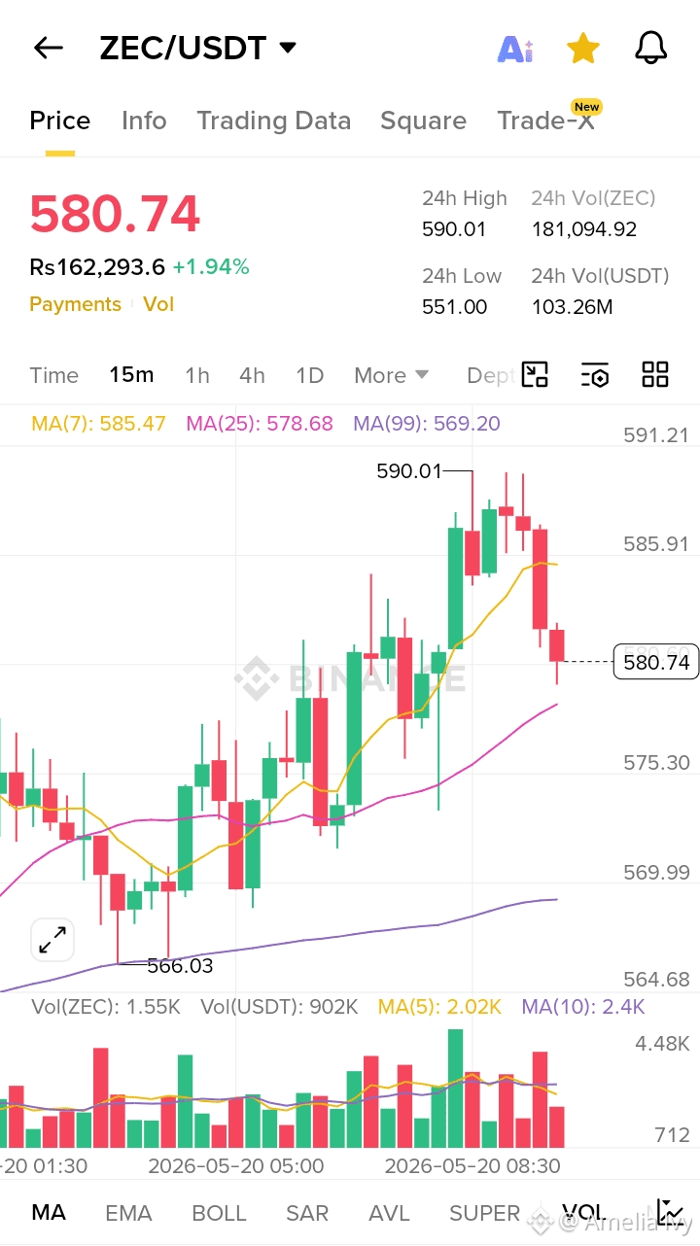Image resolution: width=700 pixels, height=1246 pixels.
Task: Enable the EMA indicator
Action: 128,1213
